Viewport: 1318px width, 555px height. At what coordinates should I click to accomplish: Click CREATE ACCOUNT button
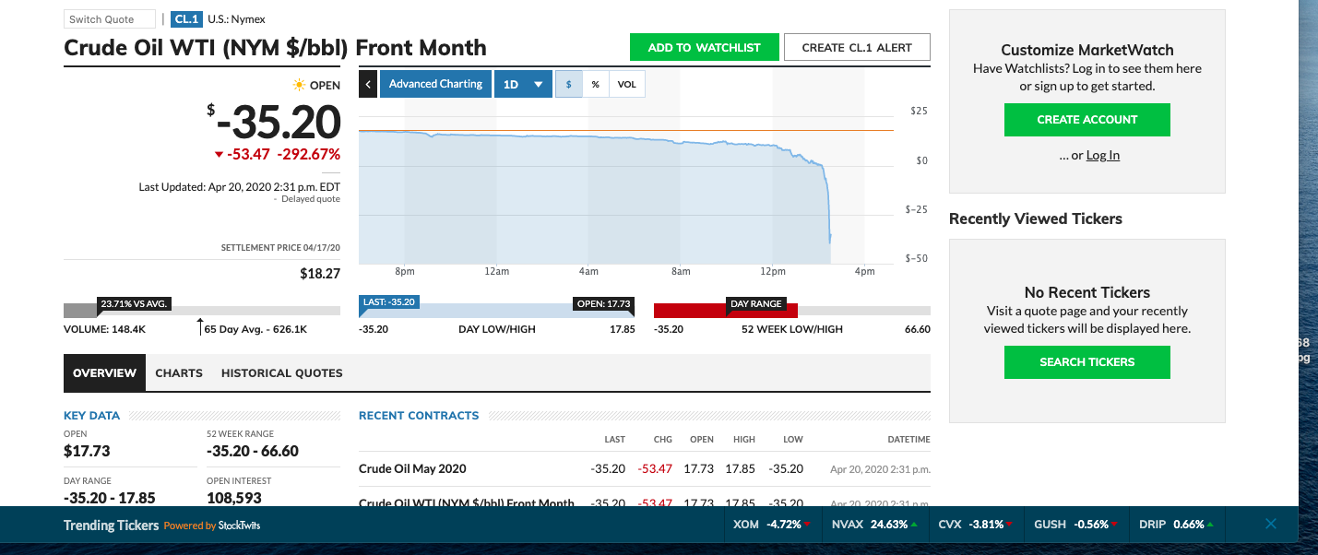pyautogui.click(x=1086, y=119)
